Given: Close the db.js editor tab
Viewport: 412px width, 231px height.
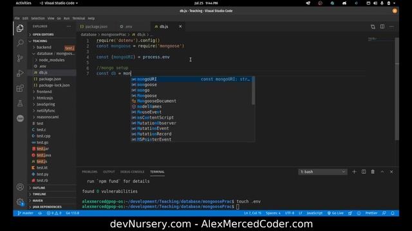Looking at the screenshot, I should [x=180, y=26].
